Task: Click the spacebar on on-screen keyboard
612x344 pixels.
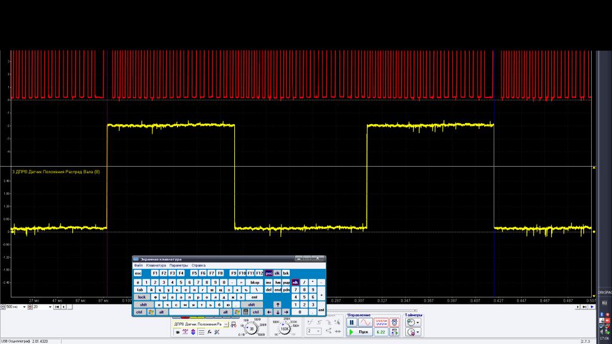Action: coord(194,312)
